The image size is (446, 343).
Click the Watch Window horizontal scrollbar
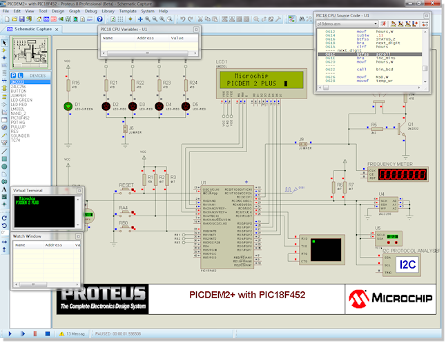click(46, 284)
